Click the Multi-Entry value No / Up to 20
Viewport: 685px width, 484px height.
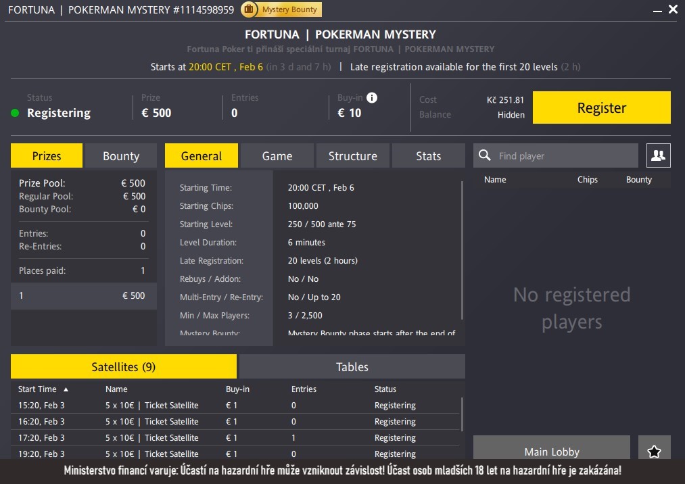[x=314, y=297]
